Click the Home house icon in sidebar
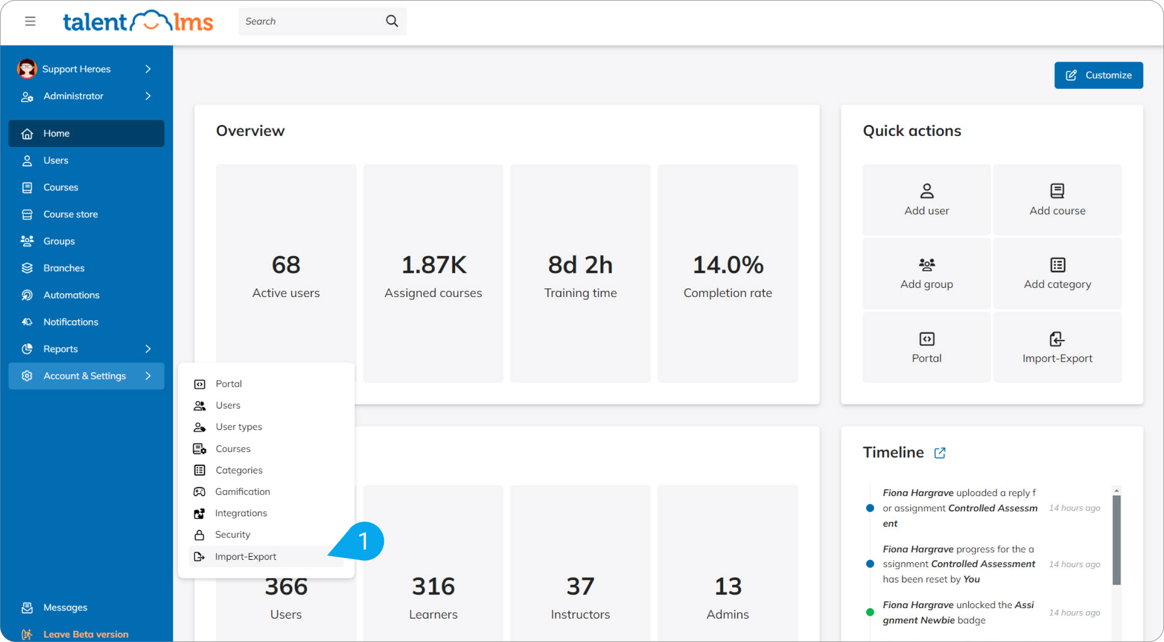The height and width of the screenshot is (642, 1164). (x=27, y=133)
